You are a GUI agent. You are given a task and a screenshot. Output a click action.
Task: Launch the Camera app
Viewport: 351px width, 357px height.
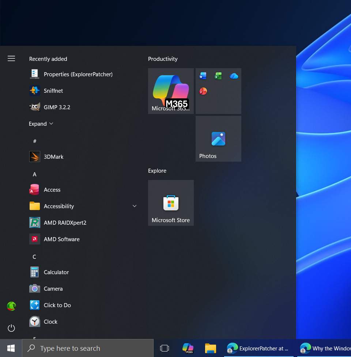click(x=53, y=288)
